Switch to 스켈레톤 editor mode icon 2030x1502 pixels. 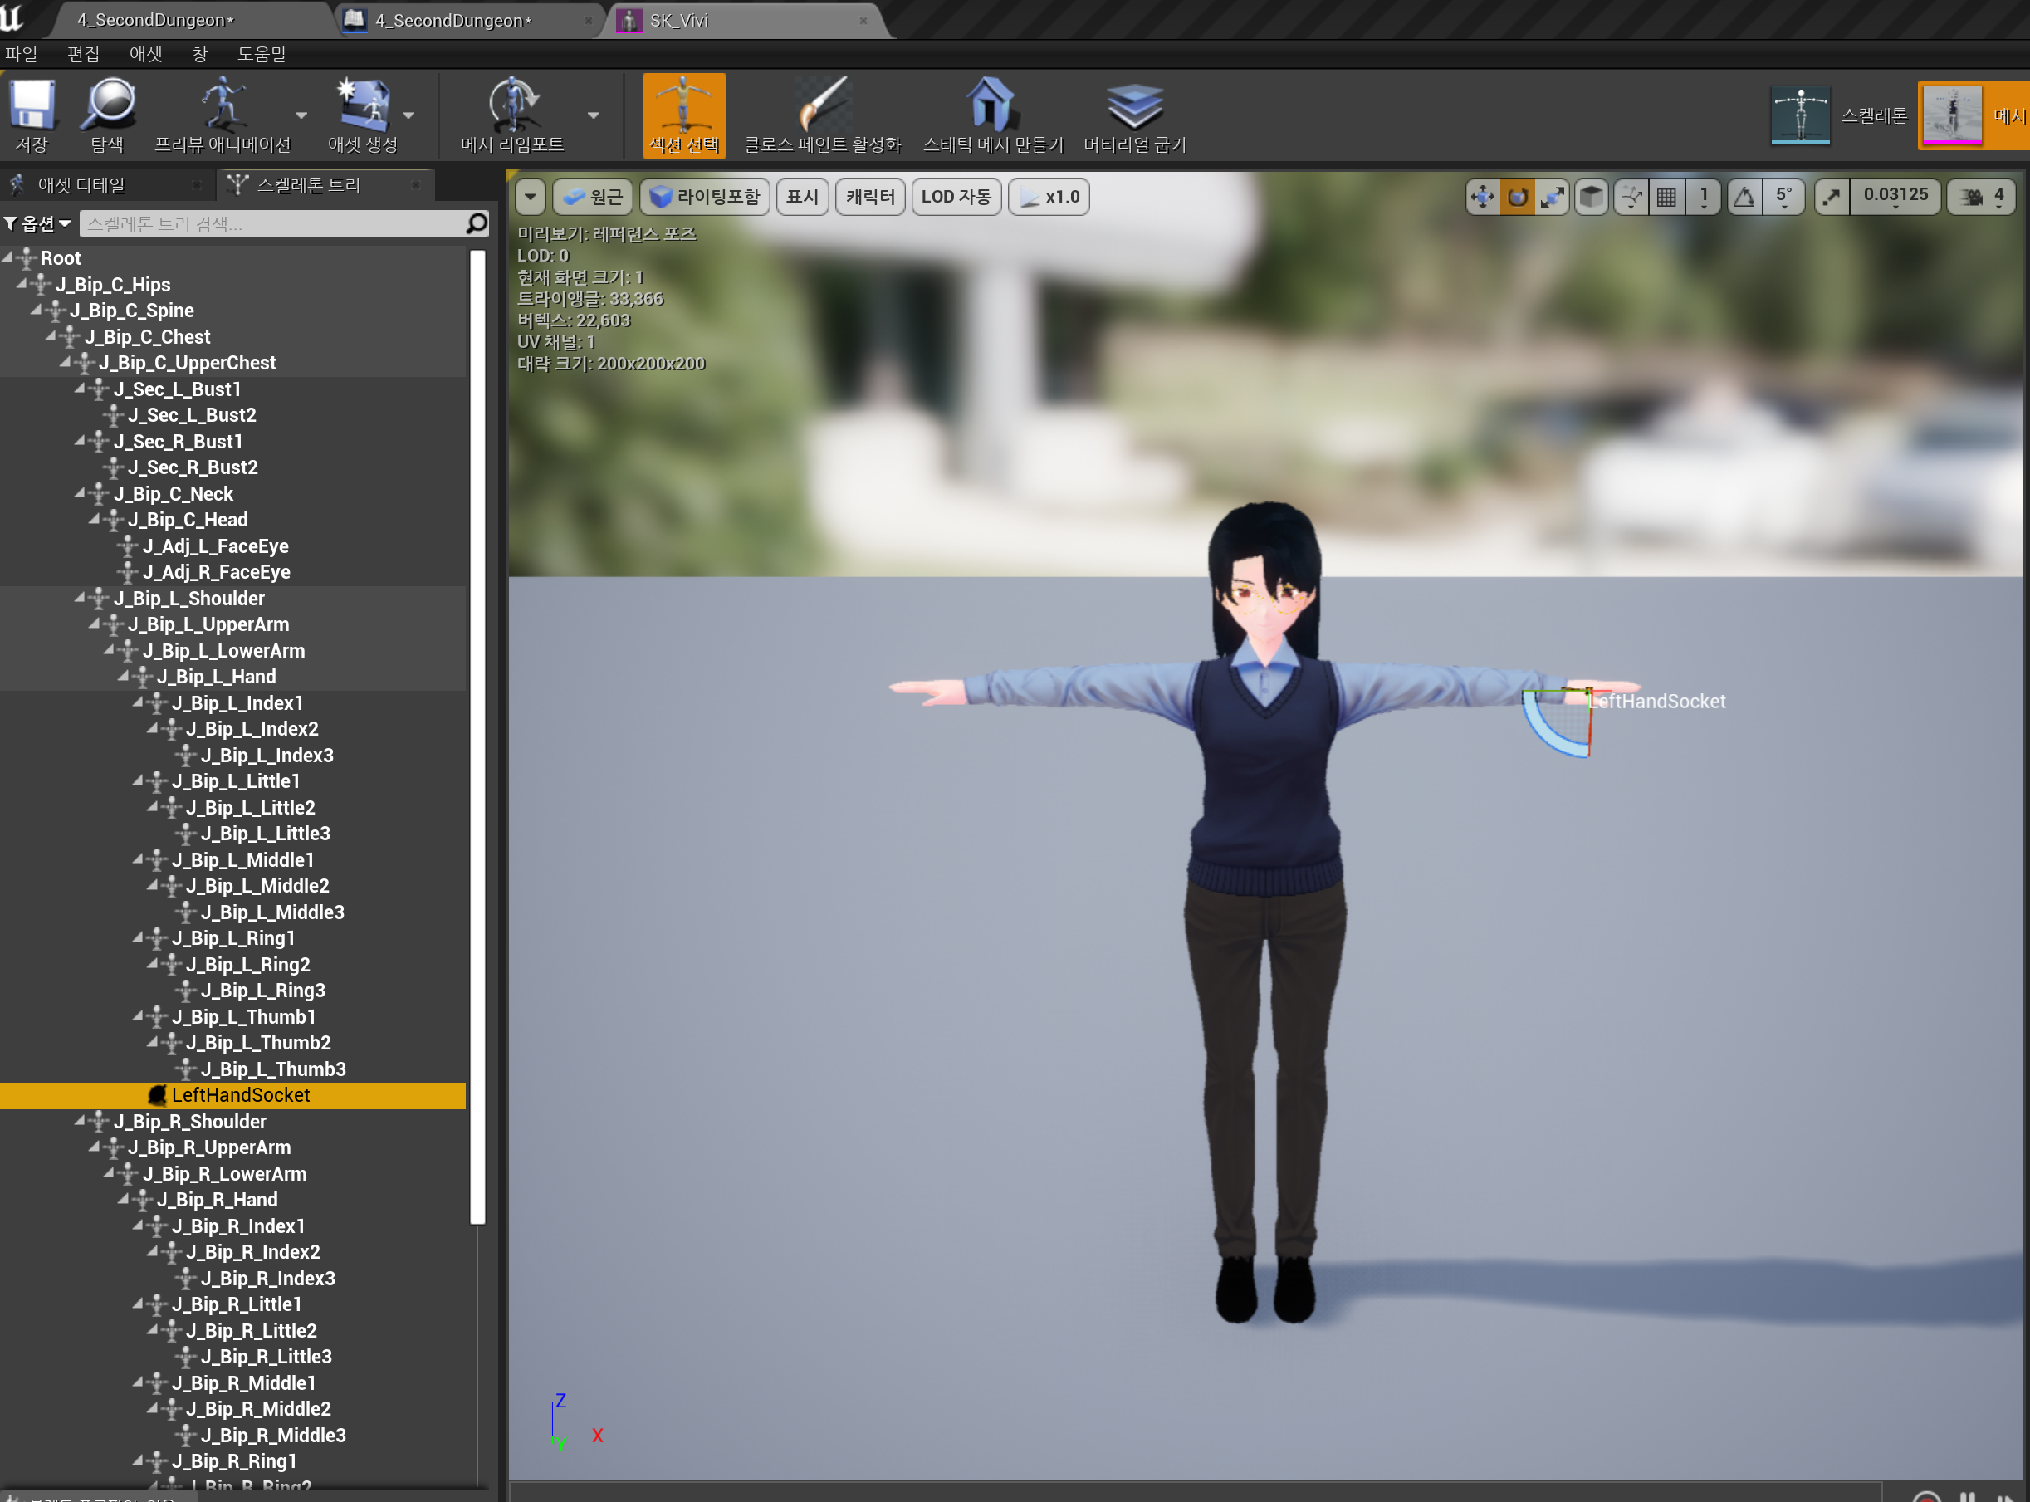tap(1800, 115)
